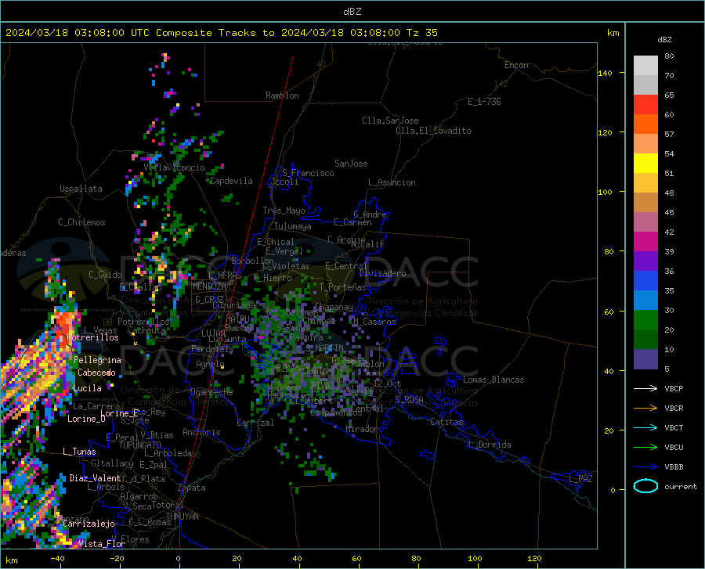Click the Vista_Flor place label
Screen dimensions: 705x569
click(102, 544)
